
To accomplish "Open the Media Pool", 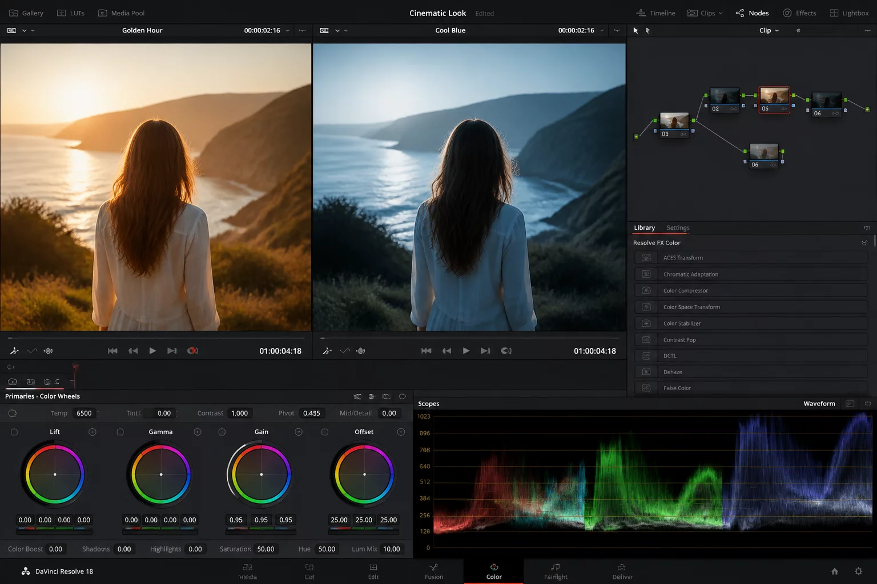I will click(121, 13).
